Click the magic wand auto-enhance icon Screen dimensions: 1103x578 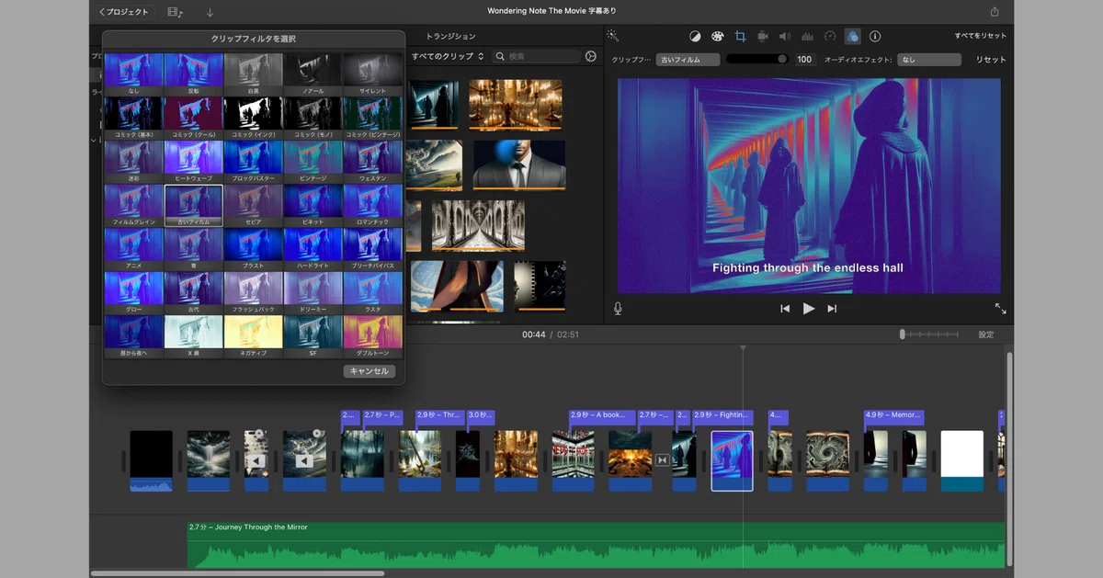[x=613, y=36]
